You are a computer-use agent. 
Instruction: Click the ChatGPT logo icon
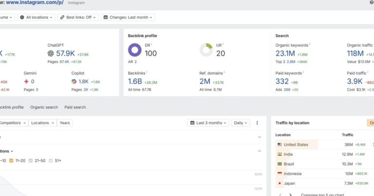click(51, 53)
